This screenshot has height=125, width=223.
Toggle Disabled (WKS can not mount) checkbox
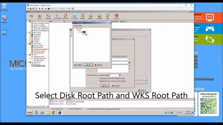pyautogui.click(x=98, y=81)
